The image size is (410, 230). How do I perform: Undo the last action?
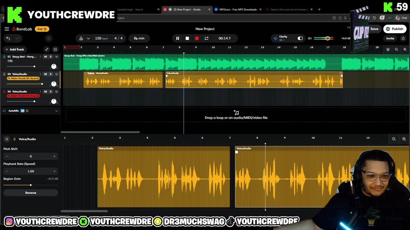click(8, 38)
